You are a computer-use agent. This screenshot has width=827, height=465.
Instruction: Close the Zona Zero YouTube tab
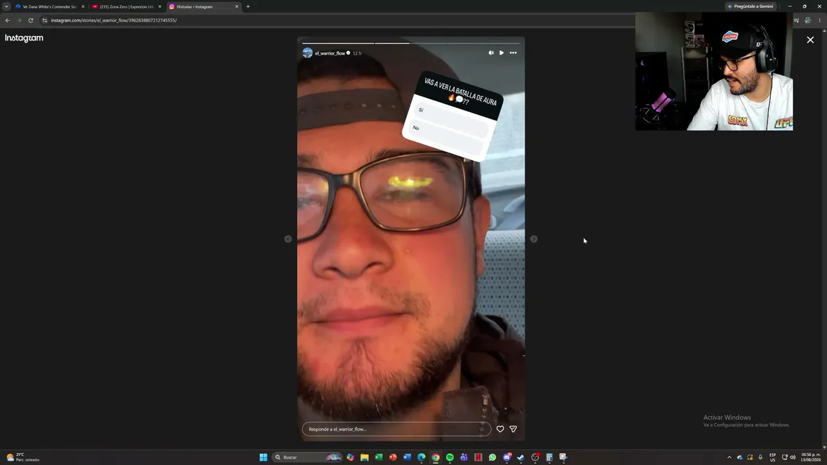point(160,6)
